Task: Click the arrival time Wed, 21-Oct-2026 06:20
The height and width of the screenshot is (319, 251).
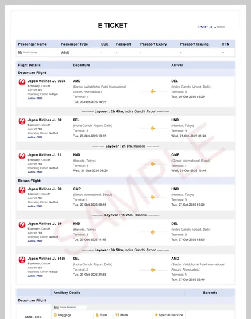Action: click(189, 136)
